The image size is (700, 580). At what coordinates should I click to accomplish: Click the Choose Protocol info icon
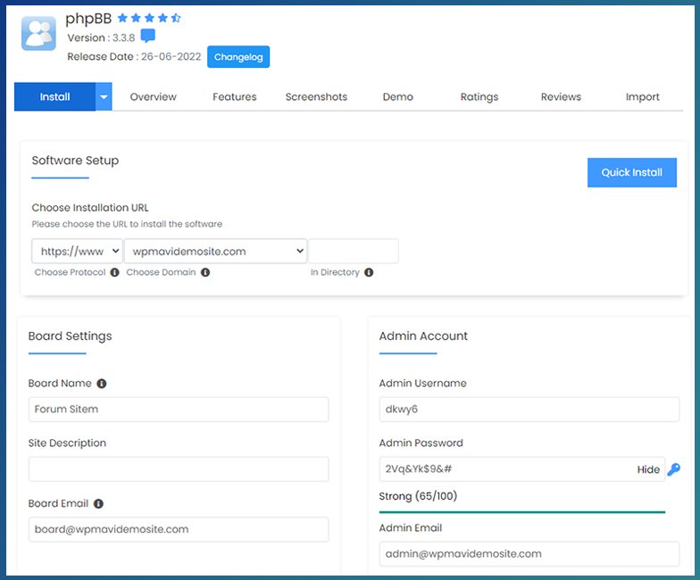point(114,272)
